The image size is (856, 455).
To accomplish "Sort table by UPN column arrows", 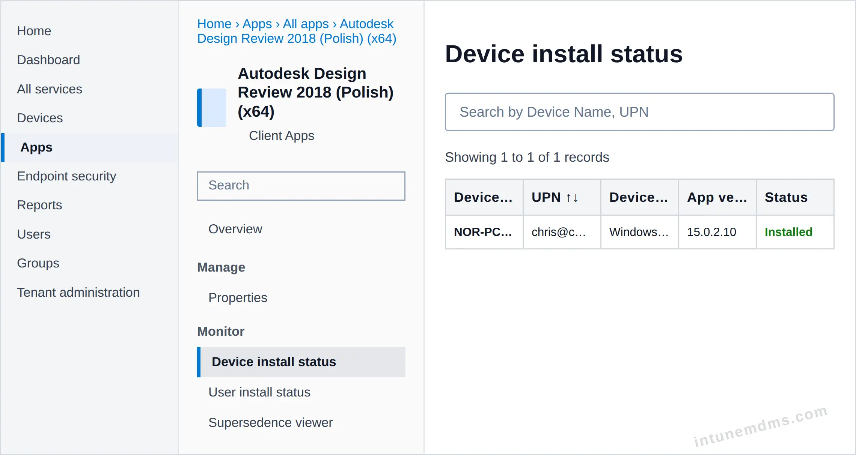I will [572, 198].
